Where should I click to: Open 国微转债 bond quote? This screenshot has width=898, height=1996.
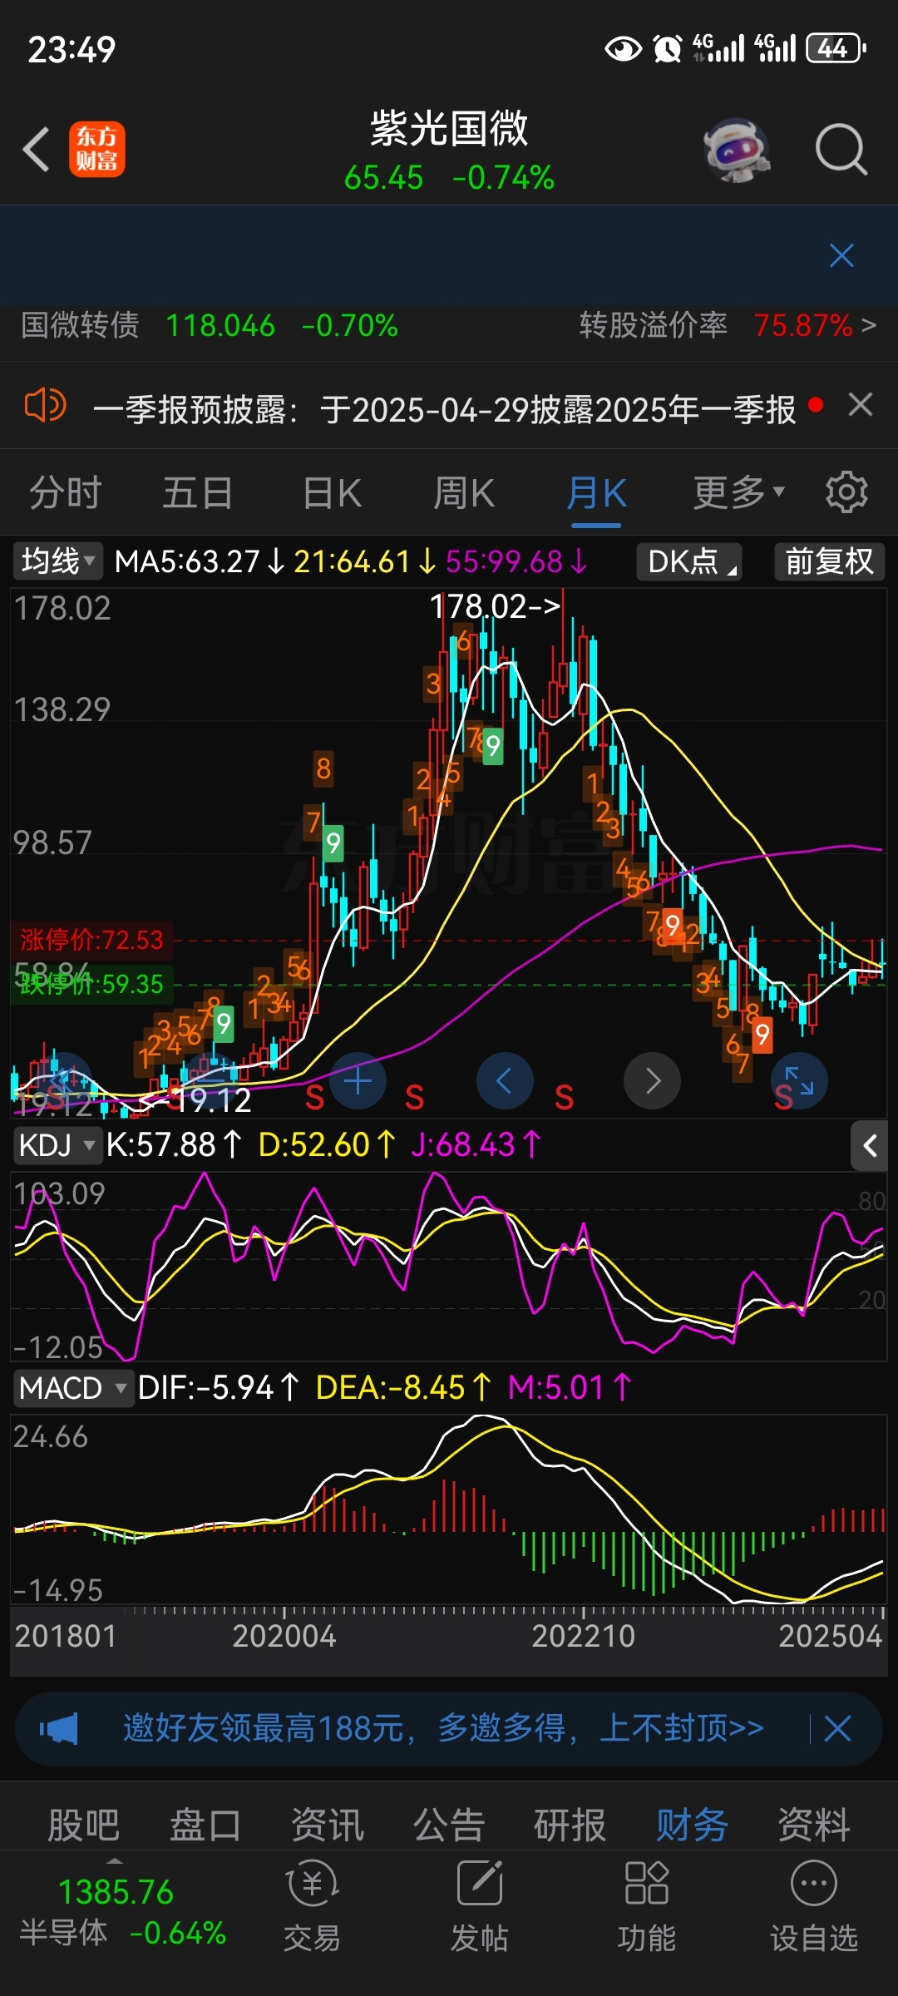coord(210,325)
